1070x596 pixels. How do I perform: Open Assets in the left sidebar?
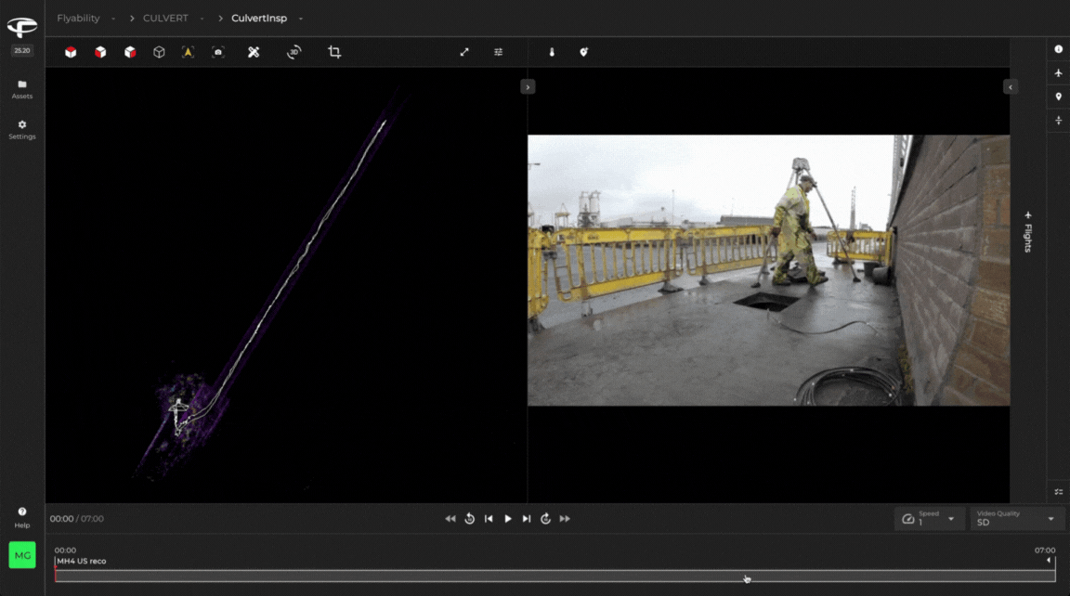(22, 89)
